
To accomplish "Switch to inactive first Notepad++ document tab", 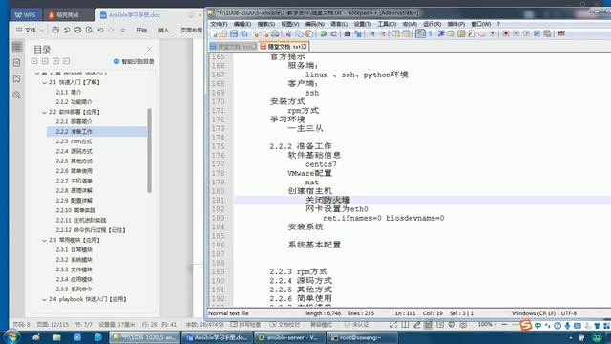I will 233,47.
